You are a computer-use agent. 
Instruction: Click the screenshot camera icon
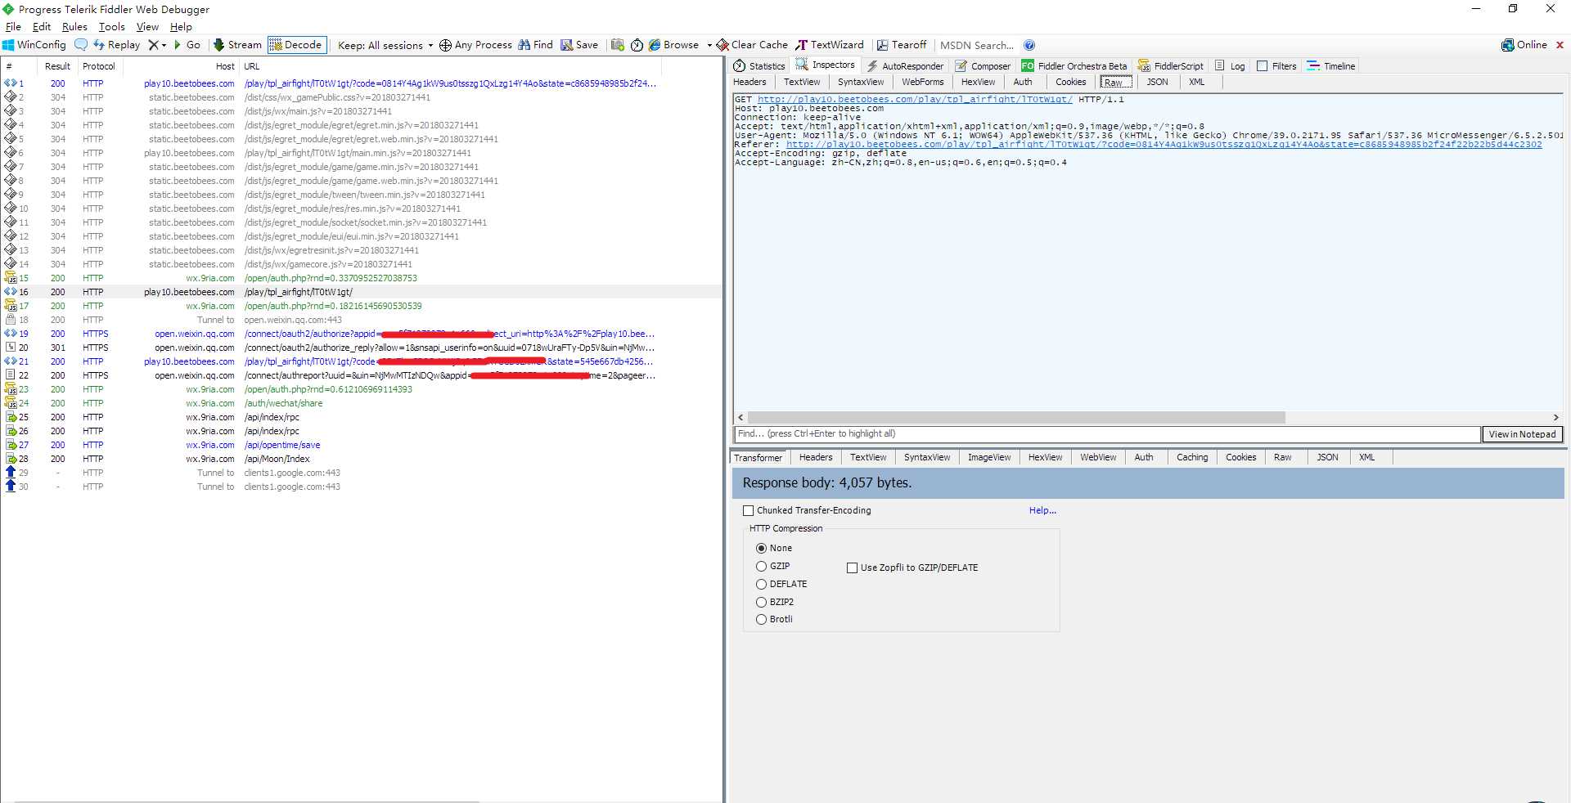[618, 45]
